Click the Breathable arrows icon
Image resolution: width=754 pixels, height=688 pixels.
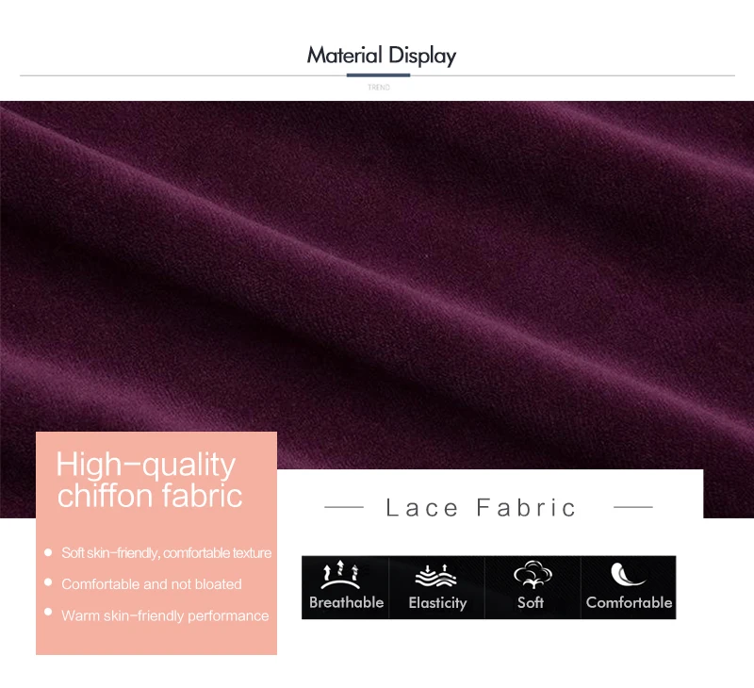click(x=340, y=575)
